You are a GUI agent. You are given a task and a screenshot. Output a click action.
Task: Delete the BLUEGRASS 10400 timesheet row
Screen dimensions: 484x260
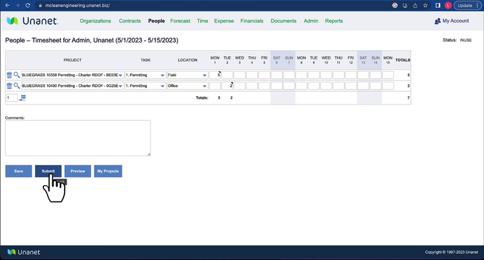[x=9, y=85]
